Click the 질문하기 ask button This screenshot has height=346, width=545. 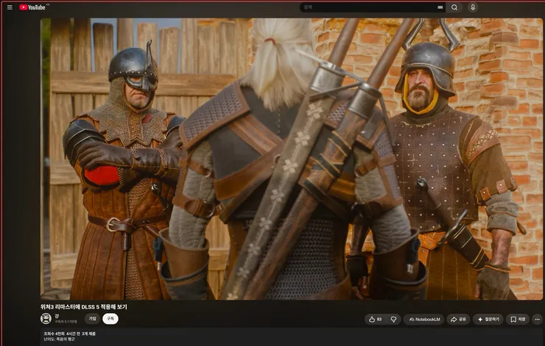pos(488,320)
